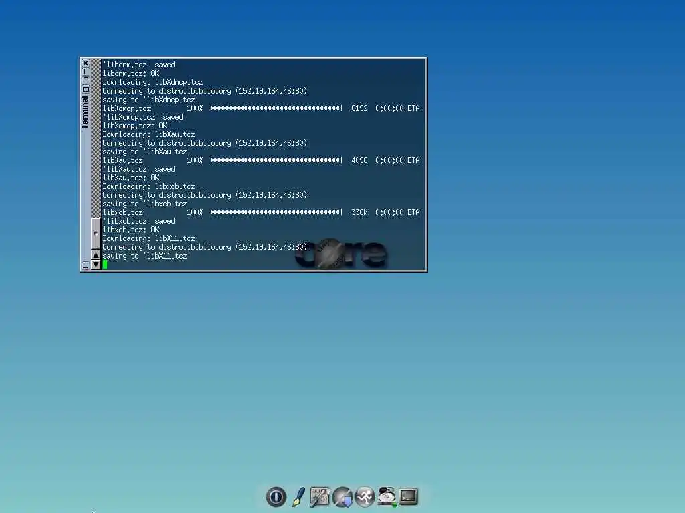Viewport: 685px width, 513px height.
Task: Open the Control Panel dock icon
Action: pos(320,496)
